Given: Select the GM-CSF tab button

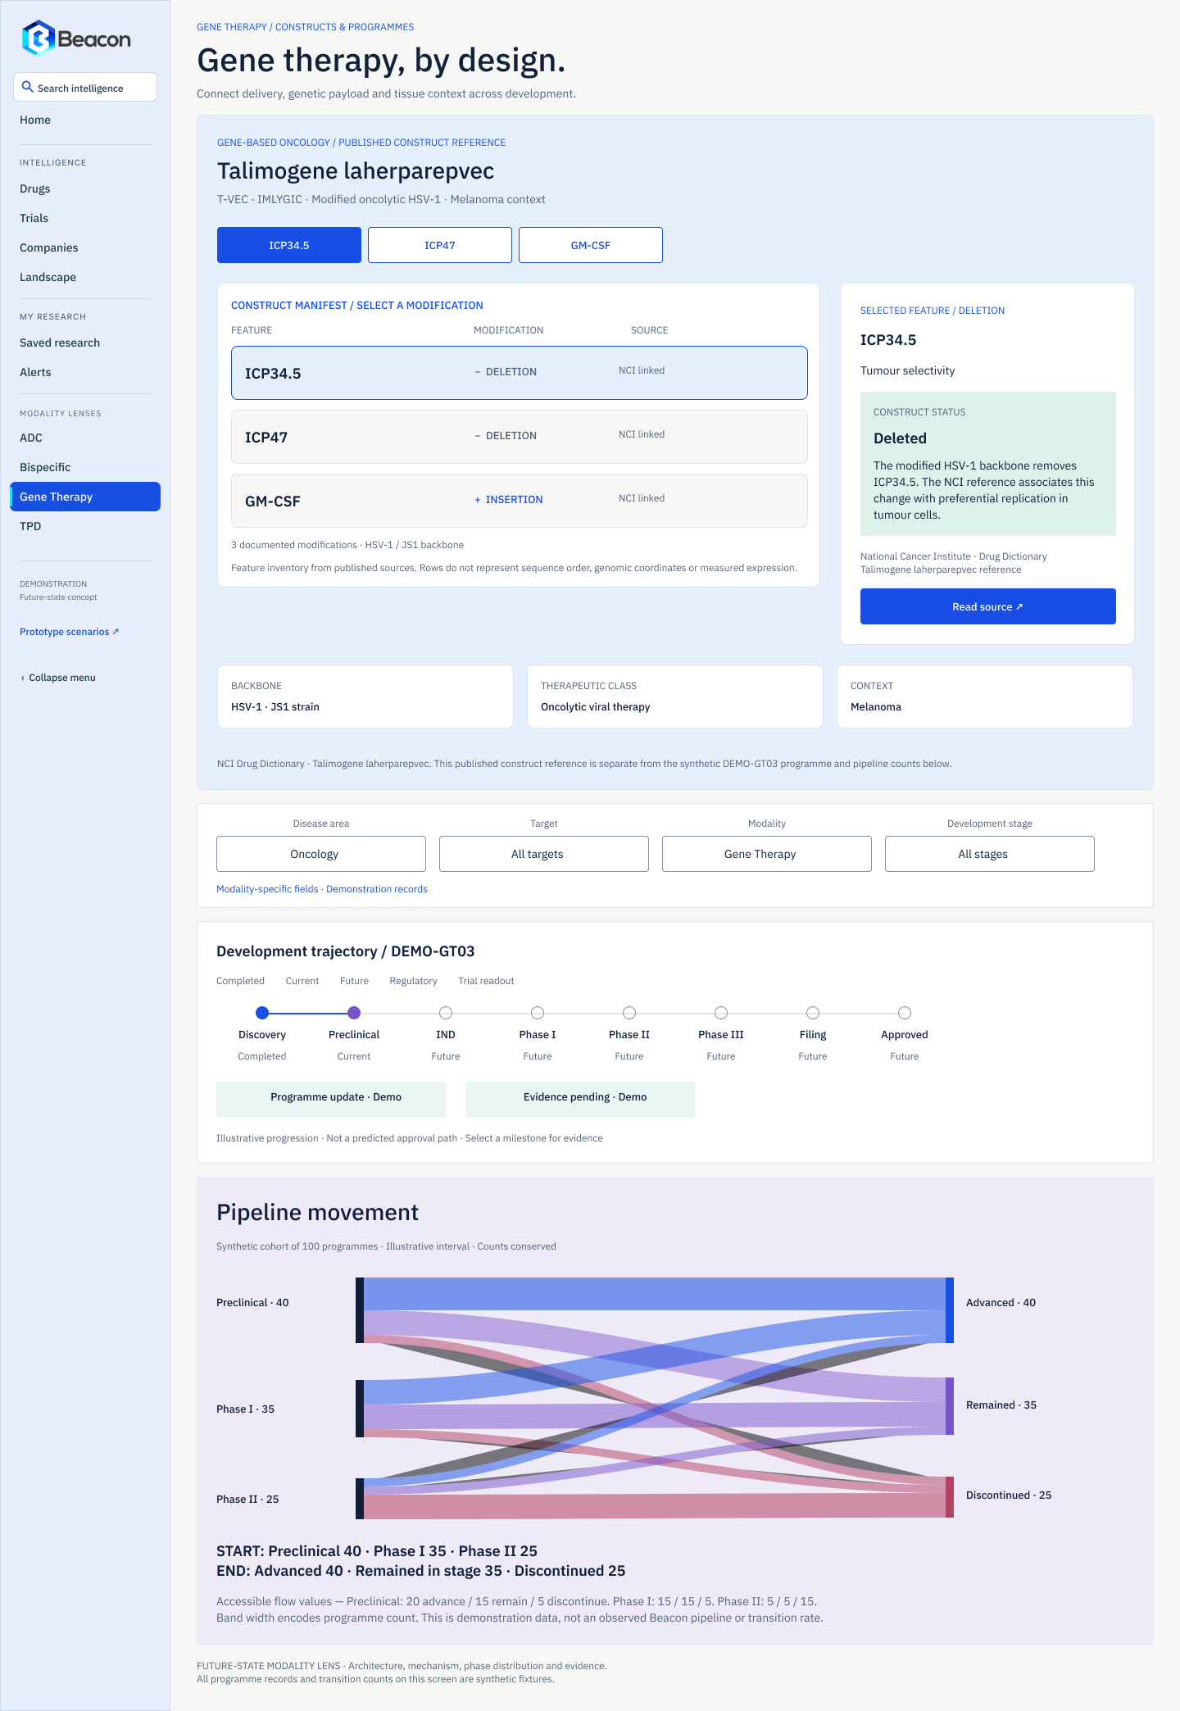Looking at the screenshot, I should [591, 245].
